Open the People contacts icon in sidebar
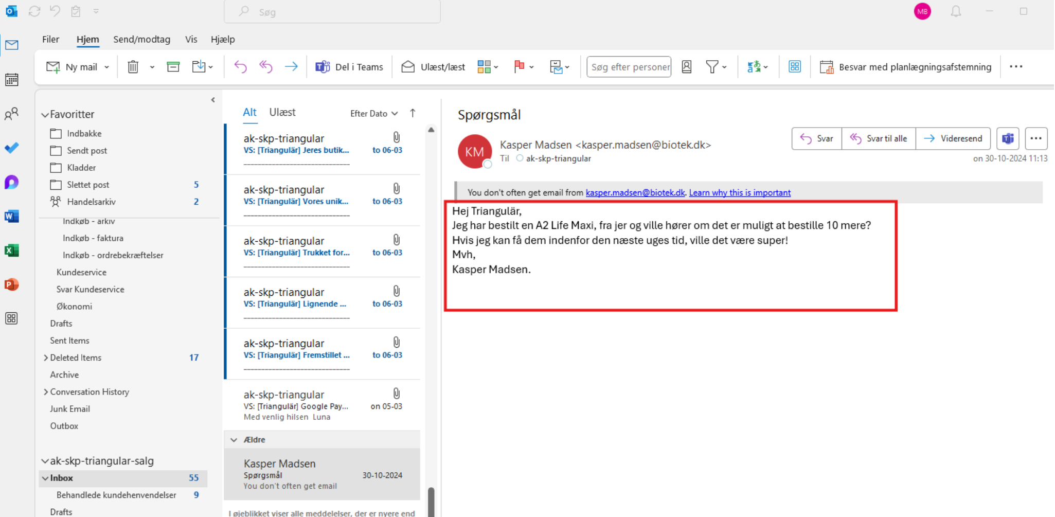The width and height of the screenshot is (1055, 517). (x=11, y=114)
